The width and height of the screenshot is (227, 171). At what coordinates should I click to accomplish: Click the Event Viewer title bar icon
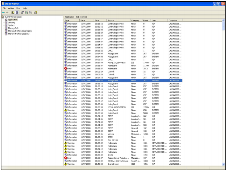coord(3,4)
